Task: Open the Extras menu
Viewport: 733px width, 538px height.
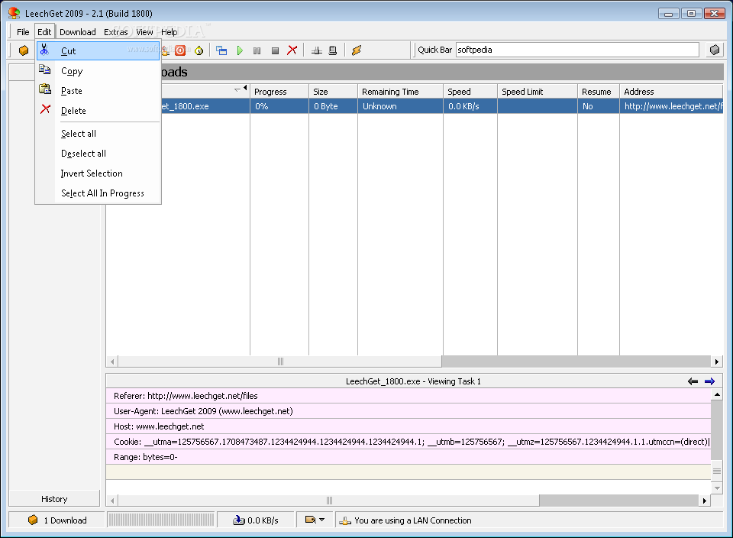Action: 116,32
